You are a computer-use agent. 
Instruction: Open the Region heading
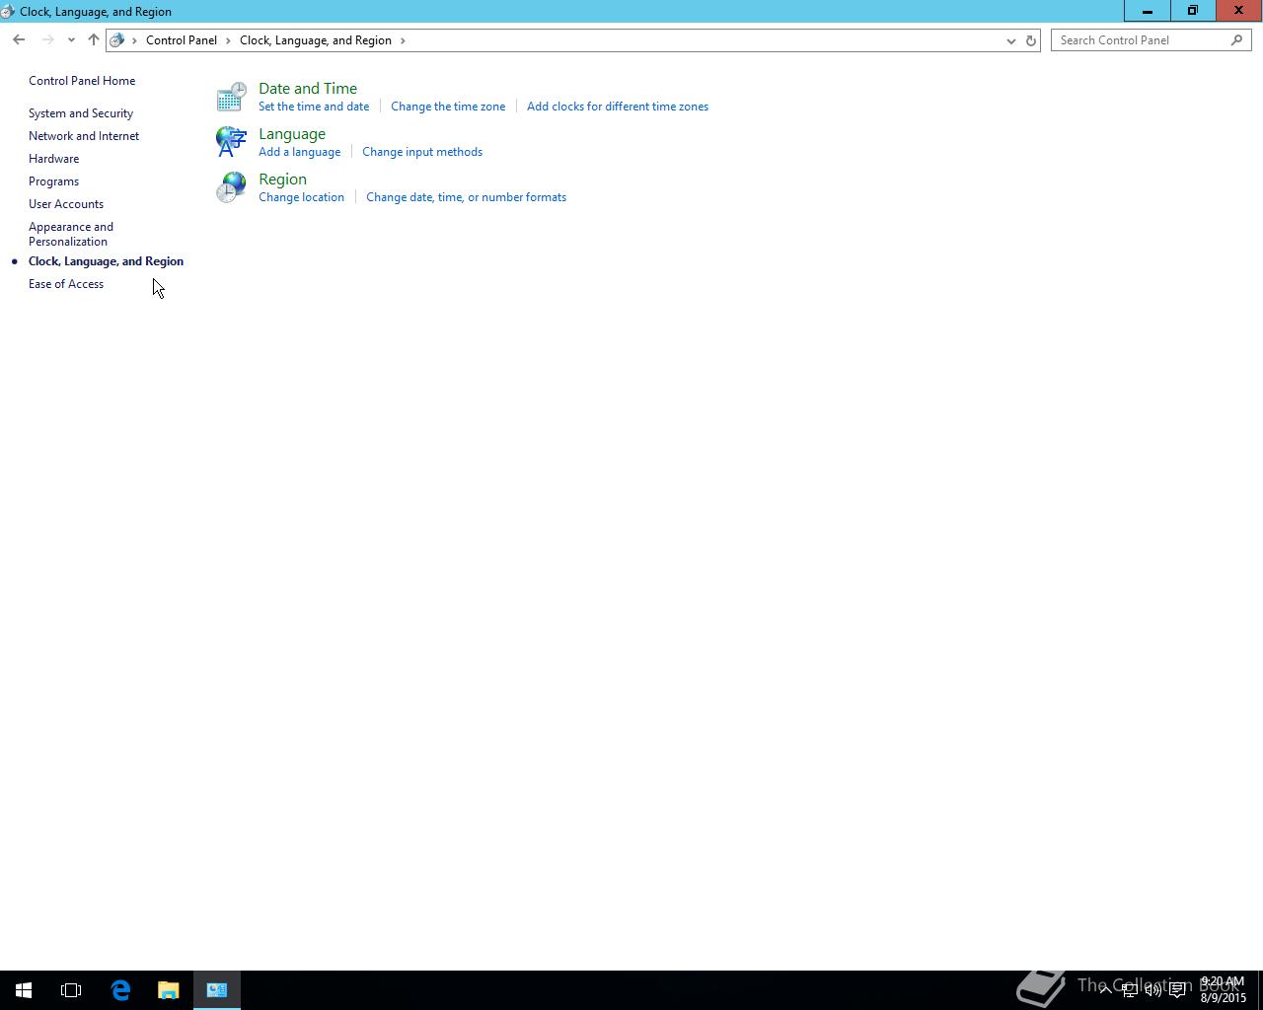coord(282,180)
